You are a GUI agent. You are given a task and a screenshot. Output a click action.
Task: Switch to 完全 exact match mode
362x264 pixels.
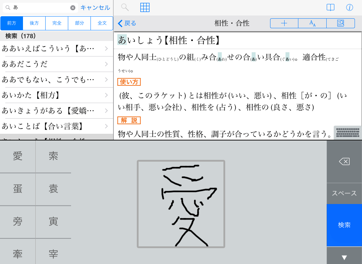57,23
